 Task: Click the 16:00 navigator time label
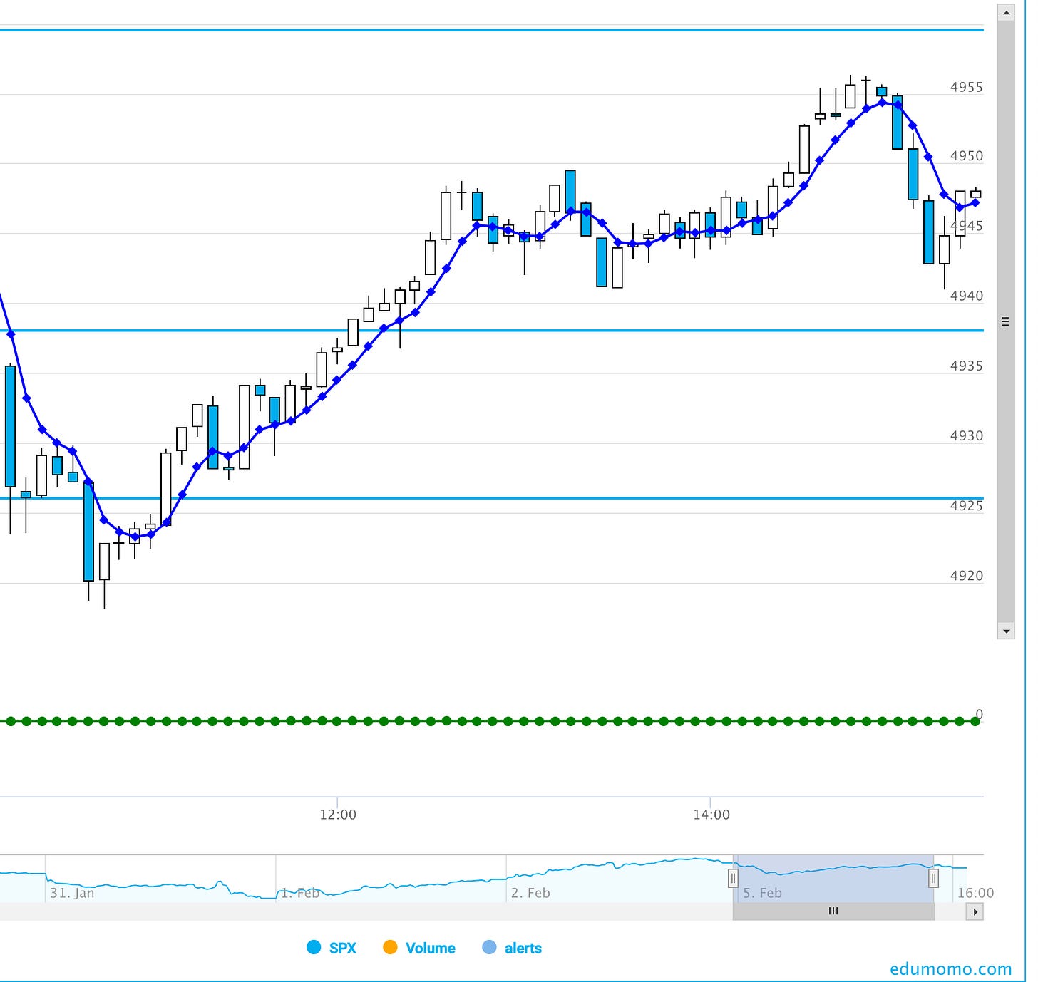coord(975,893)
